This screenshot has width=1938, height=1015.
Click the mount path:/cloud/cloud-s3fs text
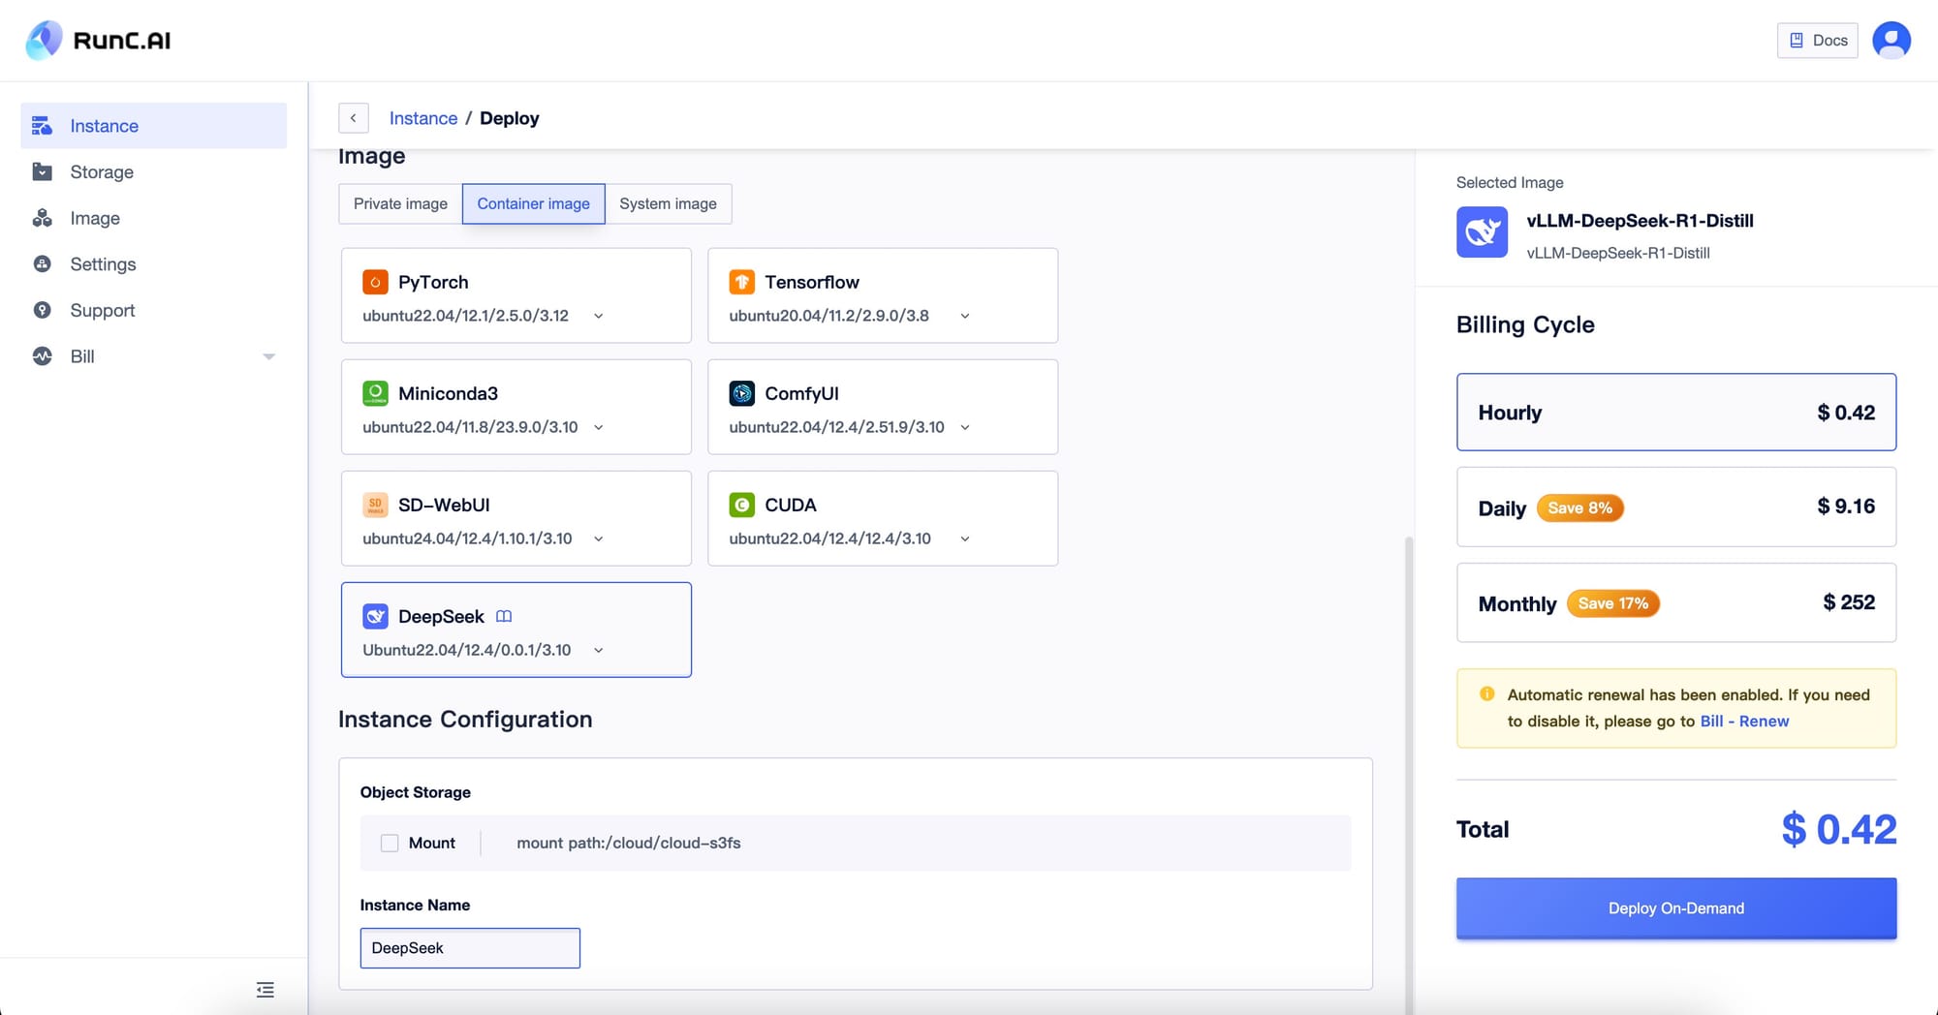pyautogui.click(x=629, y=843)
